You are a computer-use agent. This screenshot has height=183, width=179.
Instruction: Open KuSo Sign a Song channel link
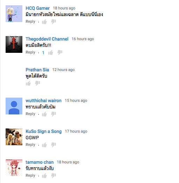[44, 132]
